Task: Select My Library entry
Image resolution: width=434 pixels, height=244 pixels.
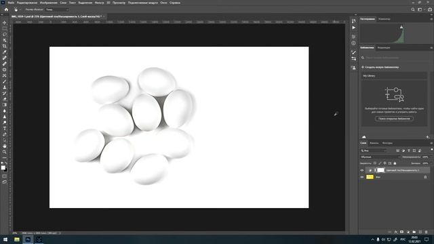Action: (x=394, y=75)
